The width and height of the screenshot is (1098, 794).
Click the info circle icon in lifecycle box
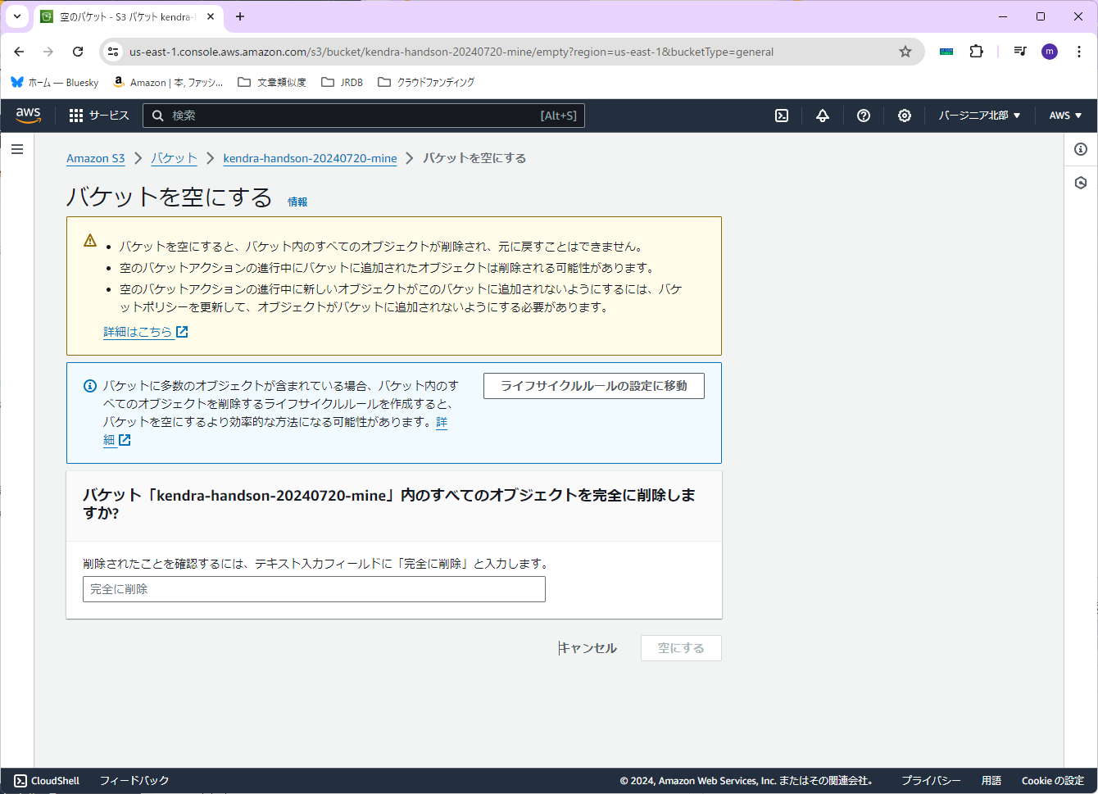point(90,386)
